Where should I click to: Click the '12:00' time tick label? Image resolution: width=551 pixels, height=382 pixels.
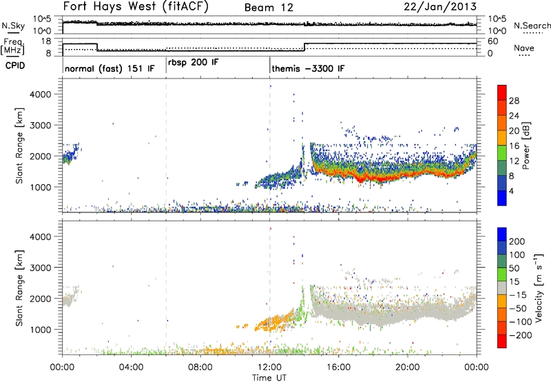pyautogui.click(x=269, y=368)
